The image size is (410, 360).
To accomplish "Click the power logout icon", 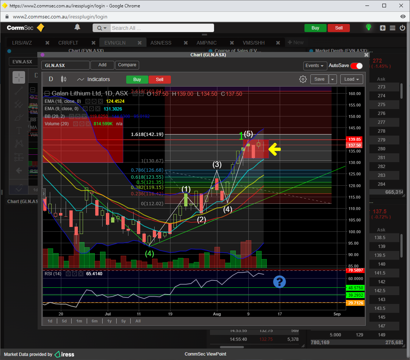I will point(402,28).
